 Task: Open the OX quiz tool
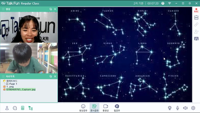pyautogui.click(x=196, y=18)
